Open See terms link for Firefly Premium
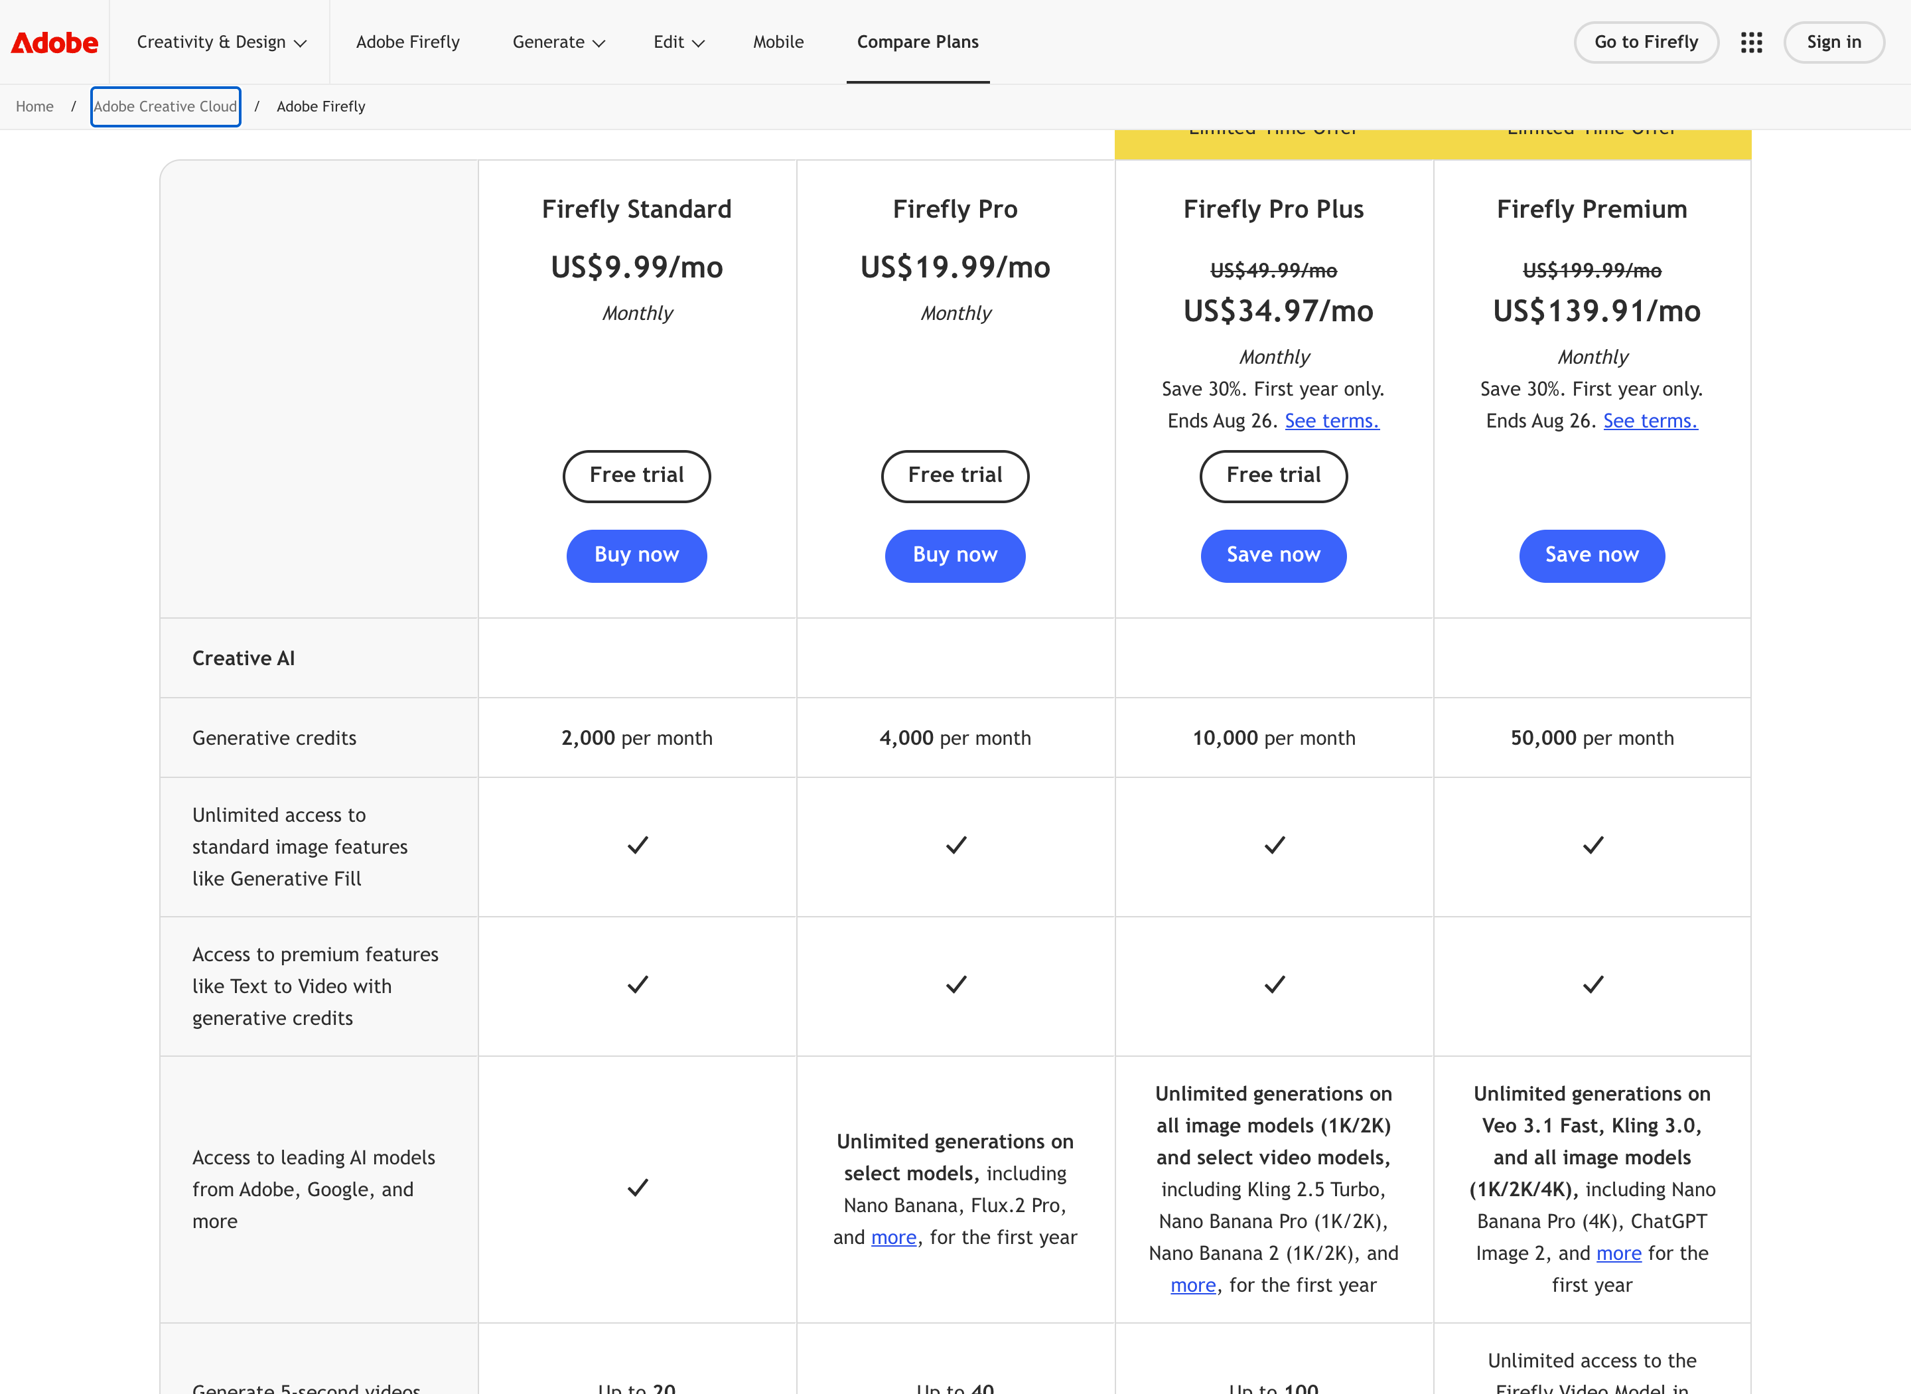 (1650, 421)
